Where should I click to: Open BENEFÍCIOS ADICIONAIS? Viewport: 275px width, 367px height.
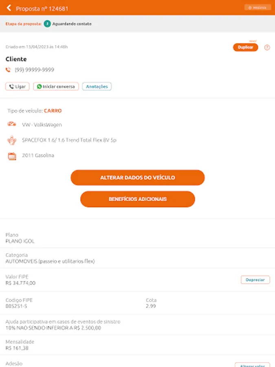click(x=137, y=199)
